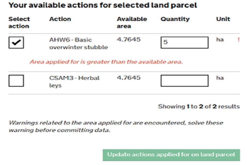
Task: Focus the empty CSAM3 Quantity input box
Action: point(184,81)
